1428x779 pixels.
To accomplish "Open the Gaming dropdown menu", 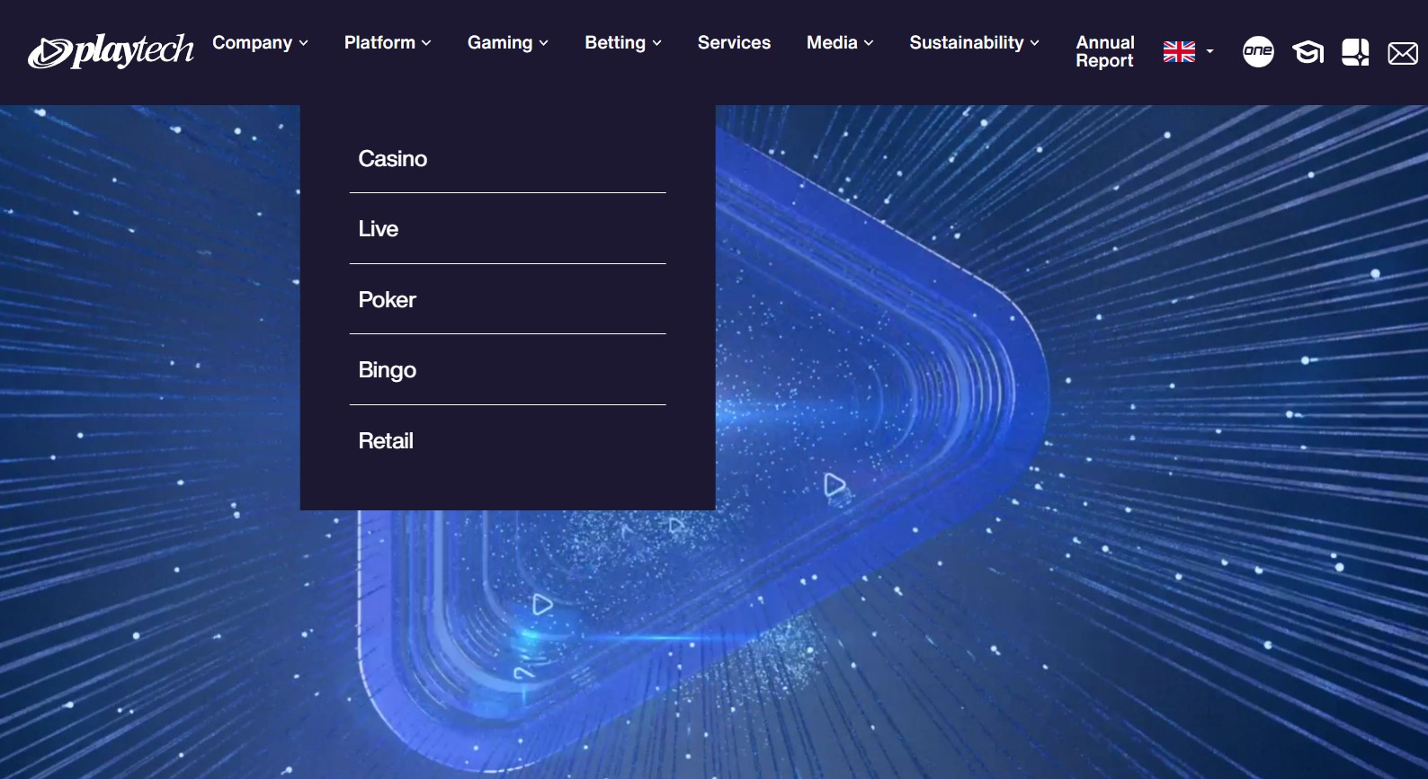I will click(508, 42).
